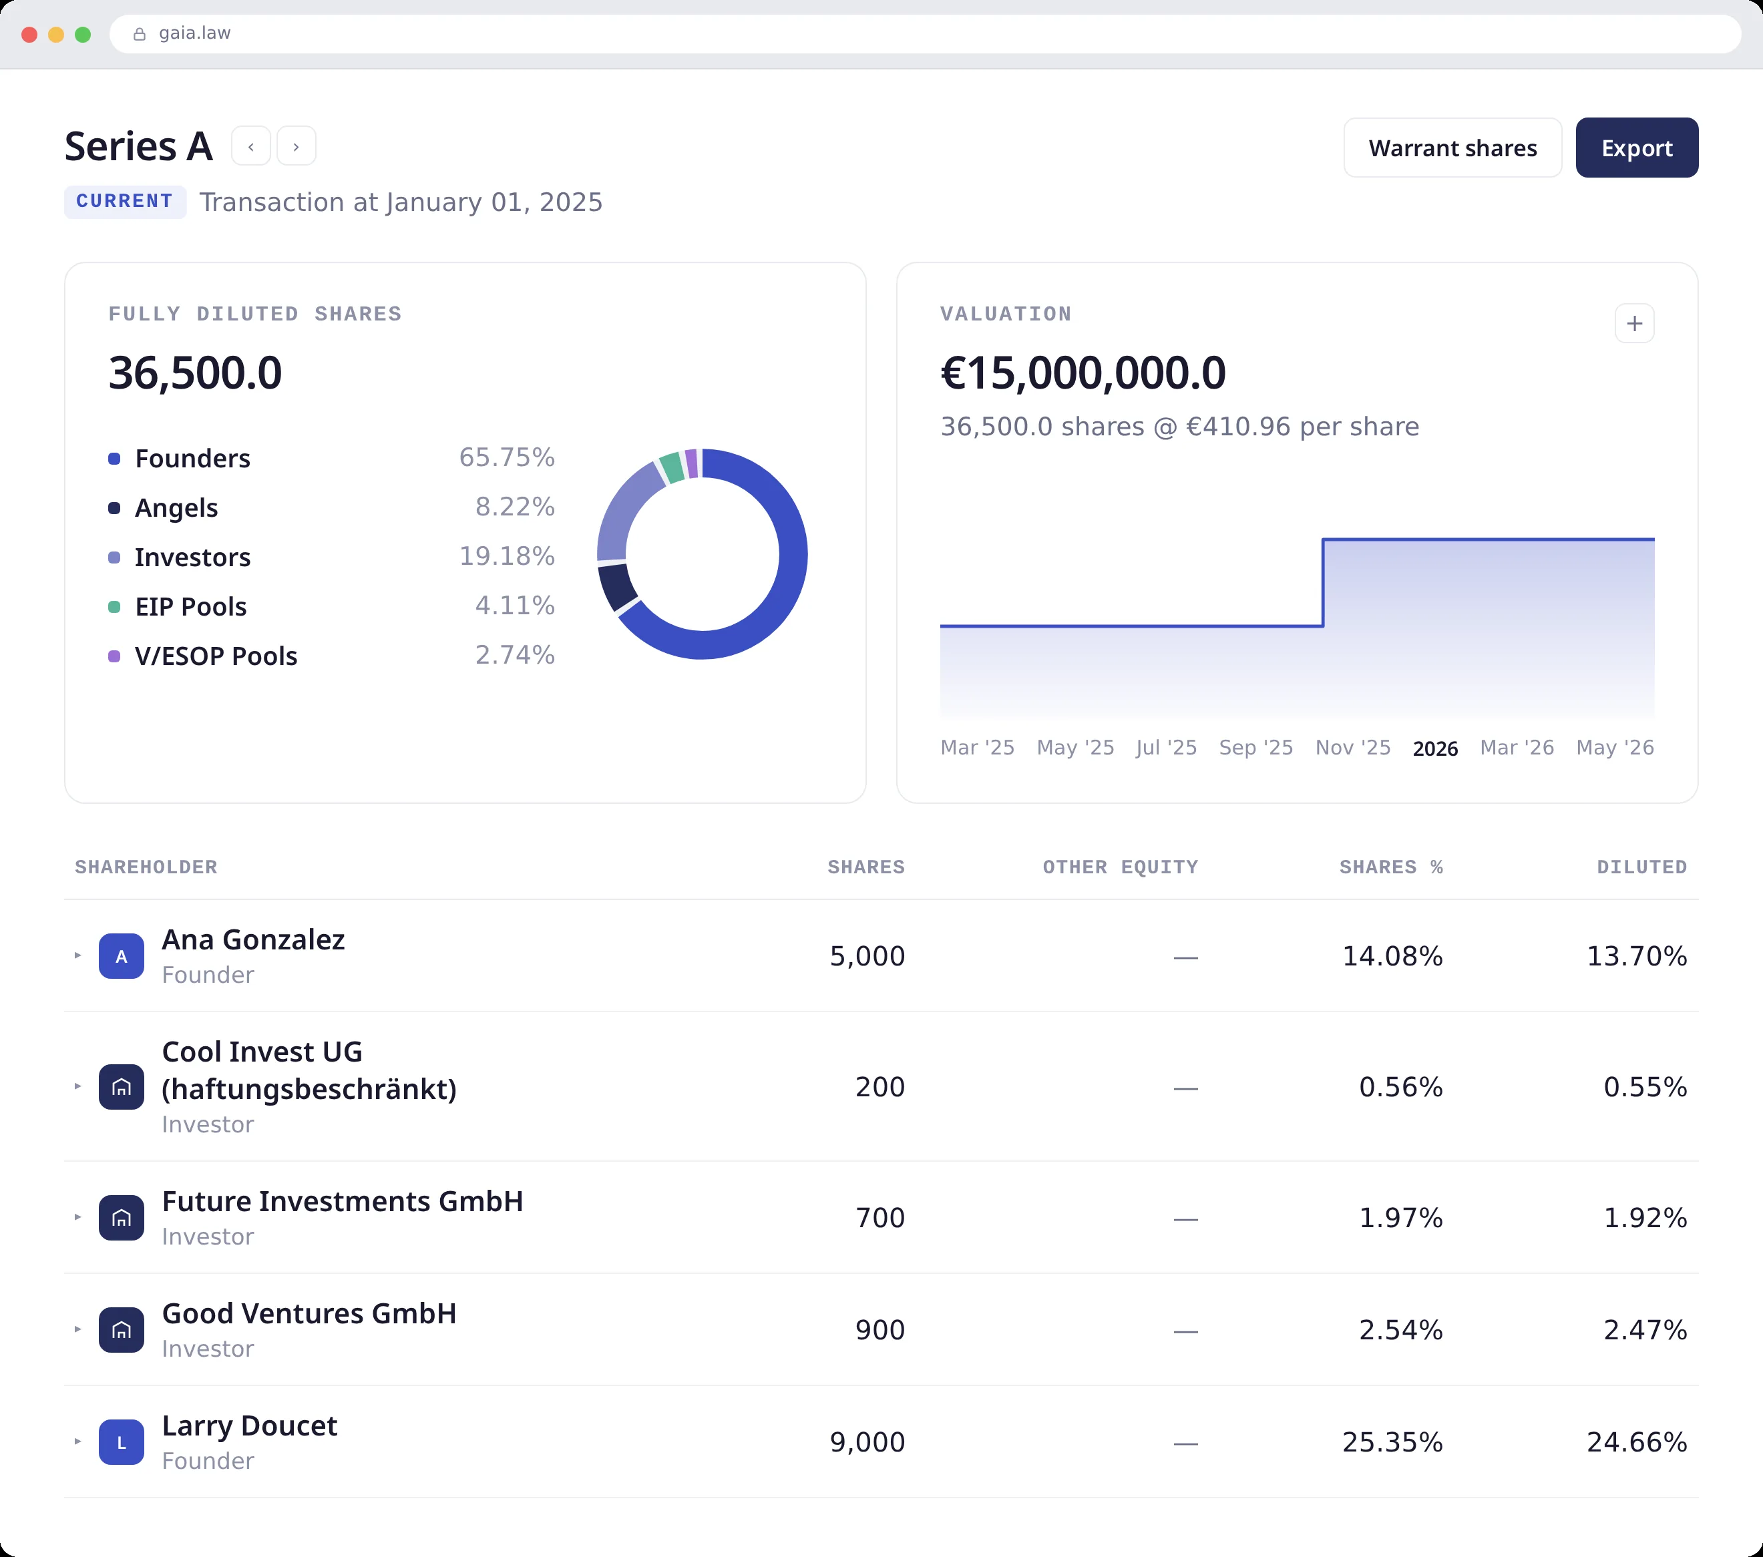Click the Good Ventures GmbH name

coord(309,1313)
